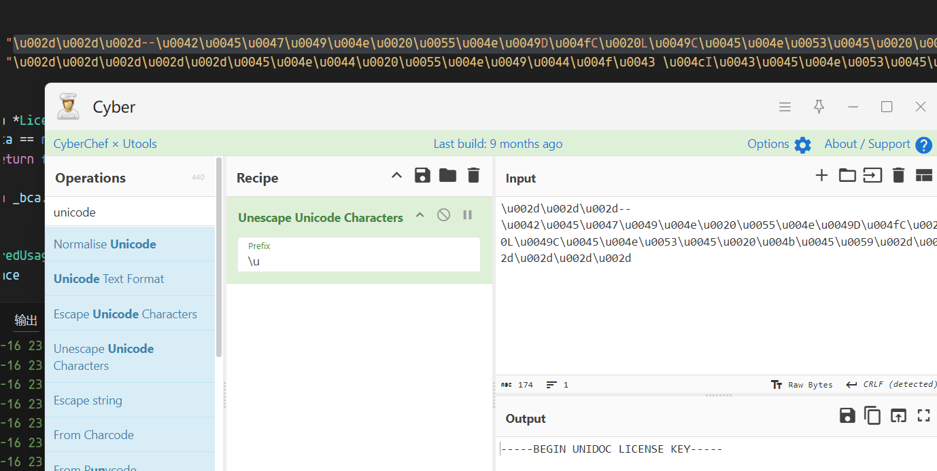This screenshot has height=471, width=937.
Task: Save the recipe with floppy icon
Action: (x=422, y=176)
